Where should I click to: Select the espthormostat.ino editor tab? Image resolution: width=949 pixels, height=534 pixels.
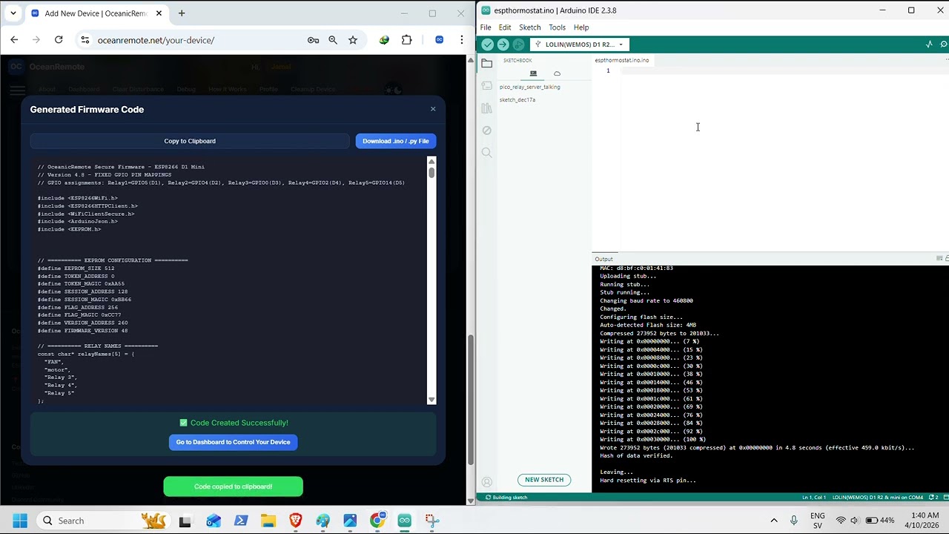click(x=621, y=60)
